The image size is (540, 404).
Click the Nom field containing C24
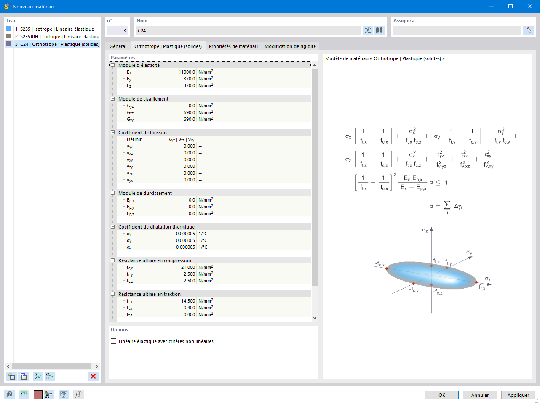coord(248,30)
